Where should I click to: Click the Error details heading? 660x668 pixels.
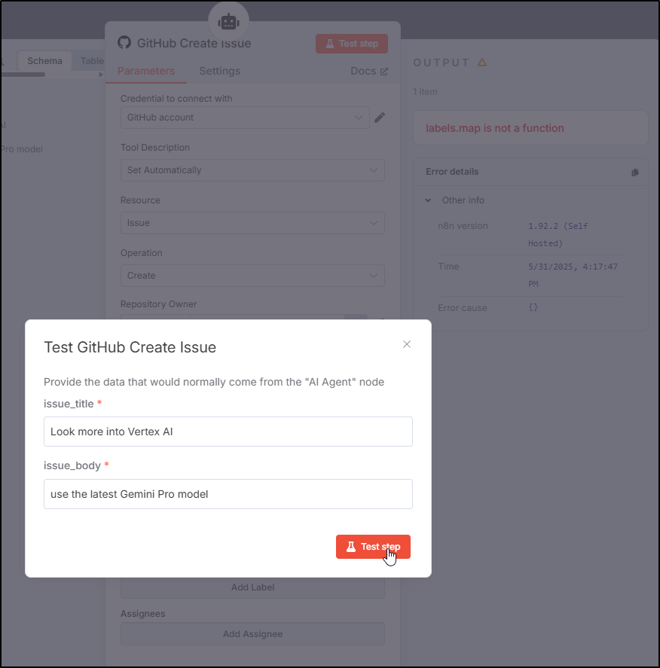452,172
